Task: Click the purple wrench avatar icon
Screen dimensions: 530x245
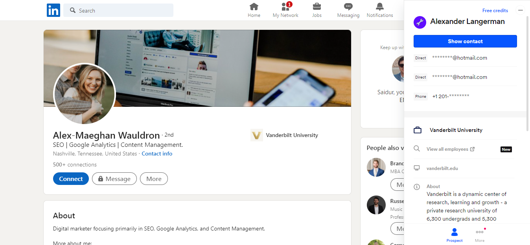Action: point(420,22)
